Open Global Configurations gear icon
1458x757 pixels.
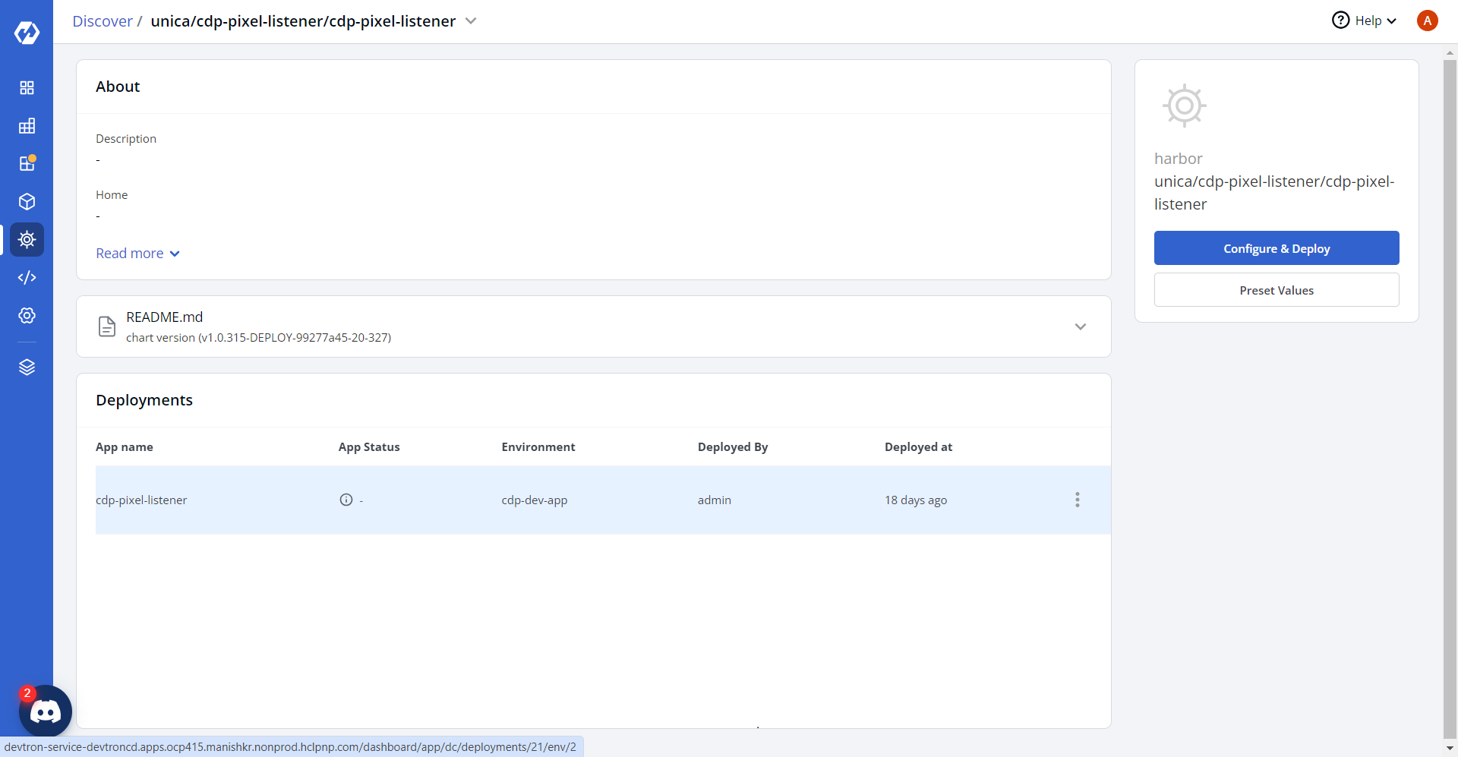pyautogui.click(x=27, y=316)
